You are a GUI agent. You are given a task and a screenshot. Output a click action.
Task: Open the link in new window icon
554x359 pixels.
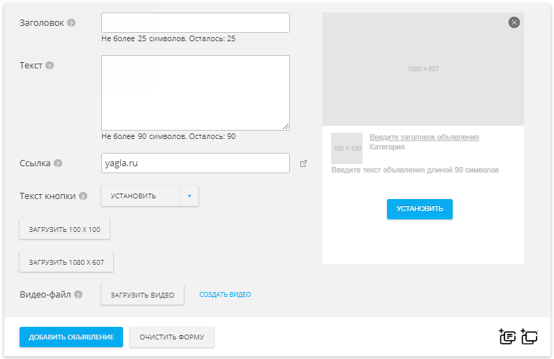[x=303, y=163]
